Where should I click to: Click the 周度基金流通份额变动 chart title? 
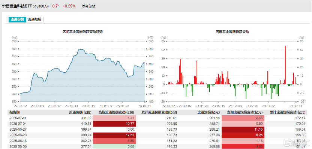click(x=232, y=31)
